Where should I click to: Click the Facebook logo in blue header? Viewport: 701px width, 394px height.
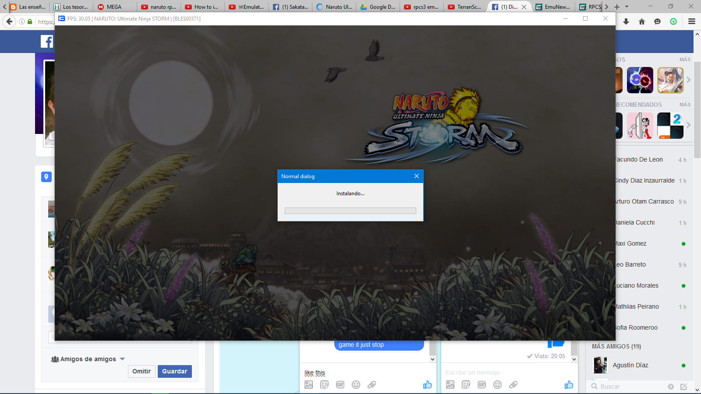[46, 42]
